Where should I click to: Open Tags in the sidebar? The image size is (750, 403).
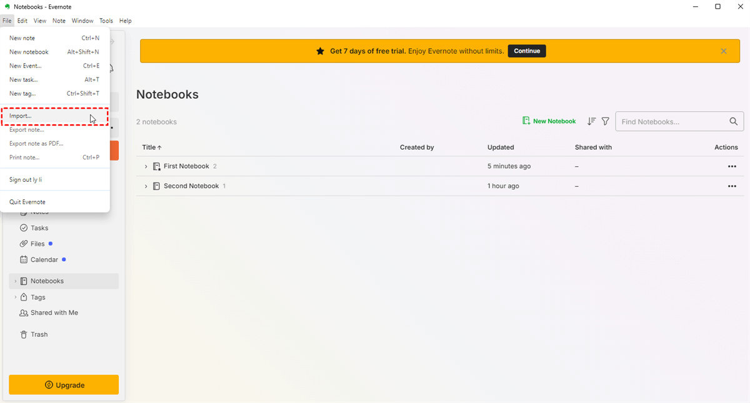[x=38, y=297]
